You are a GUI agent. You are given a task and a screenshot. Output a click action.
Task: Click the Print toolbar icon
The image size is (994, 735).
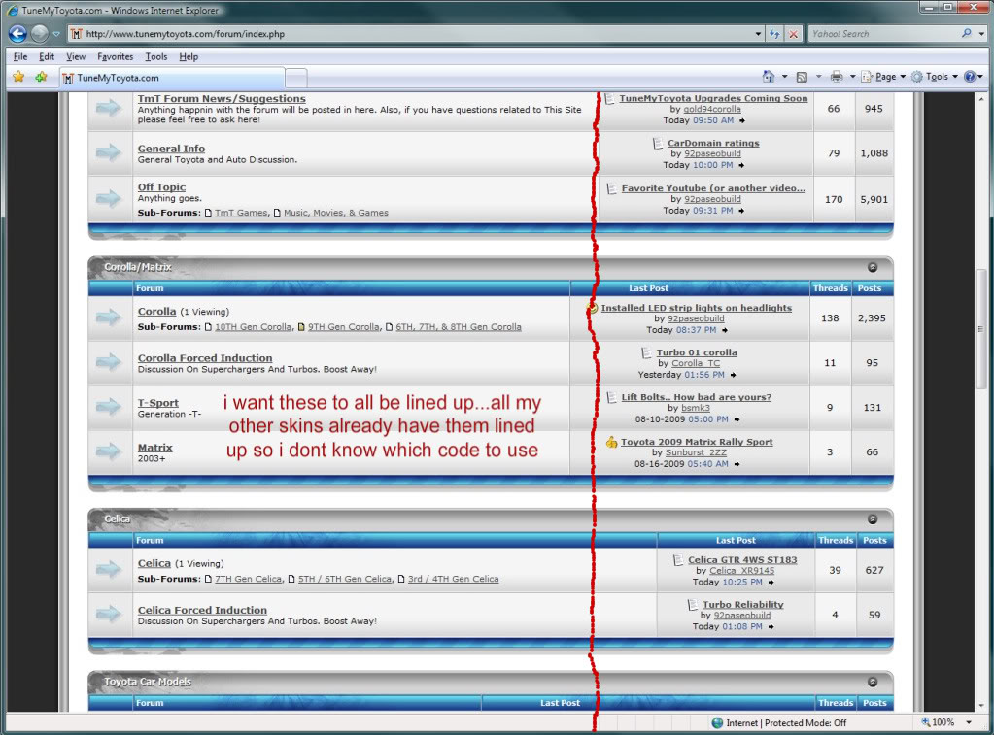tap(837, 77)
